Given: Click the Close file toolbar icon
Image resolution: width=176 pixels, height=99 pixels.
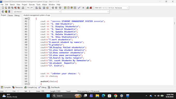Looking at the screenshot, I should coord(16,8).
